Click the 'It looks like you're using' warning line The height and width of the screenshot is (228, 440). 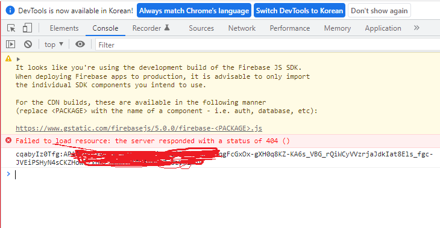pyautogui.click(x=159, y=67)
